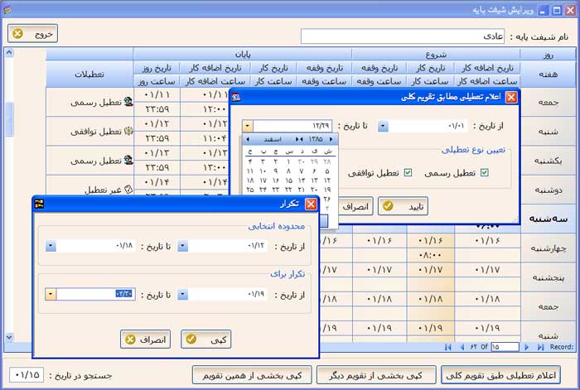Image resolution: width=580 pixels, height=390 pixels.
Task: Click the yellow check icon on کپی button
Action: point(191,339)
